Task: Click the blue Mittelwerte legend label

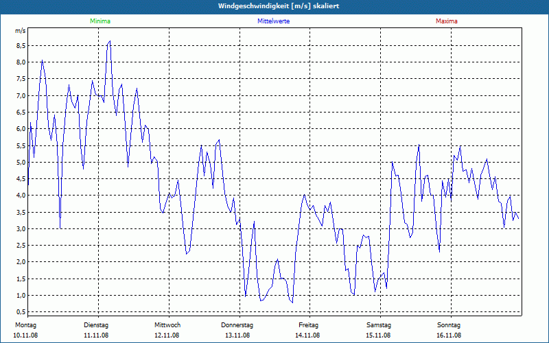Action: tap(273, 21)
